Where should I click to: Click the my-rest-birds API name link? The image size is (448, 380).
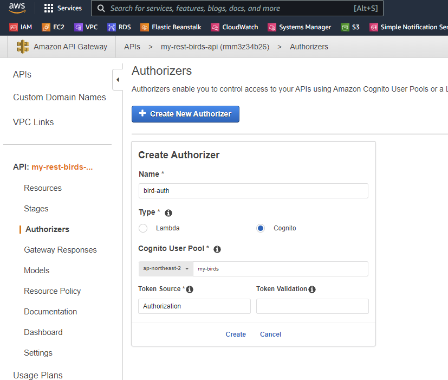[62, 167]
